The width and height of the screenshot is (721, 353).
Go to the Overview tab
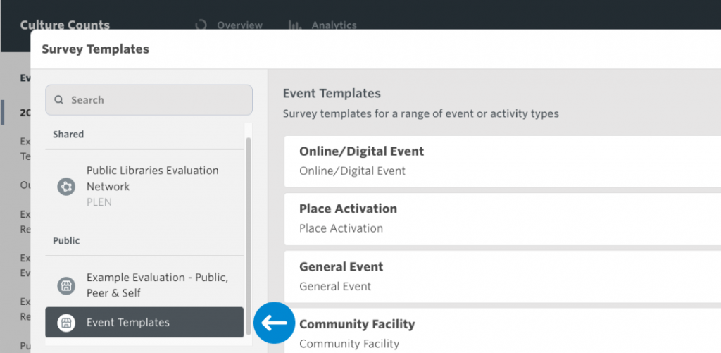(229, 25)
